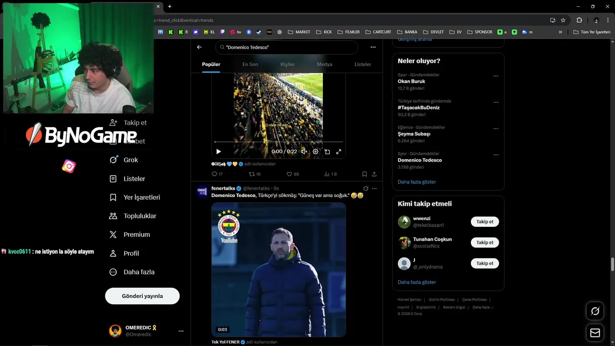Open the FİLMLER bookmarks folder
The image size is (615, 346).
pos(348,32)
